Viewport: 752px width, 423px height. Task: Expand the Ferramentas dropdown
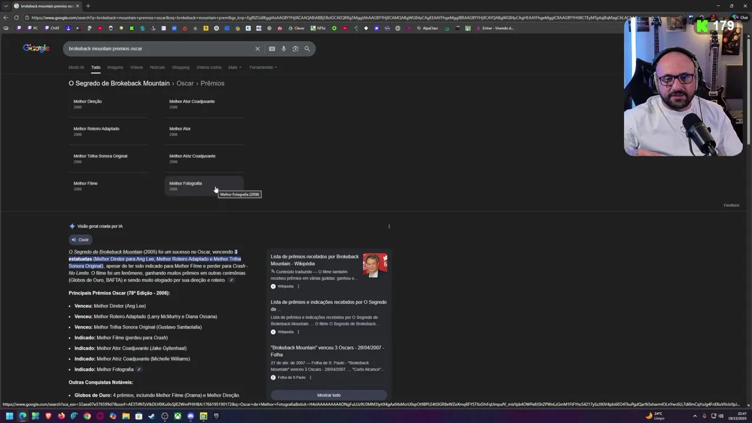263,67
